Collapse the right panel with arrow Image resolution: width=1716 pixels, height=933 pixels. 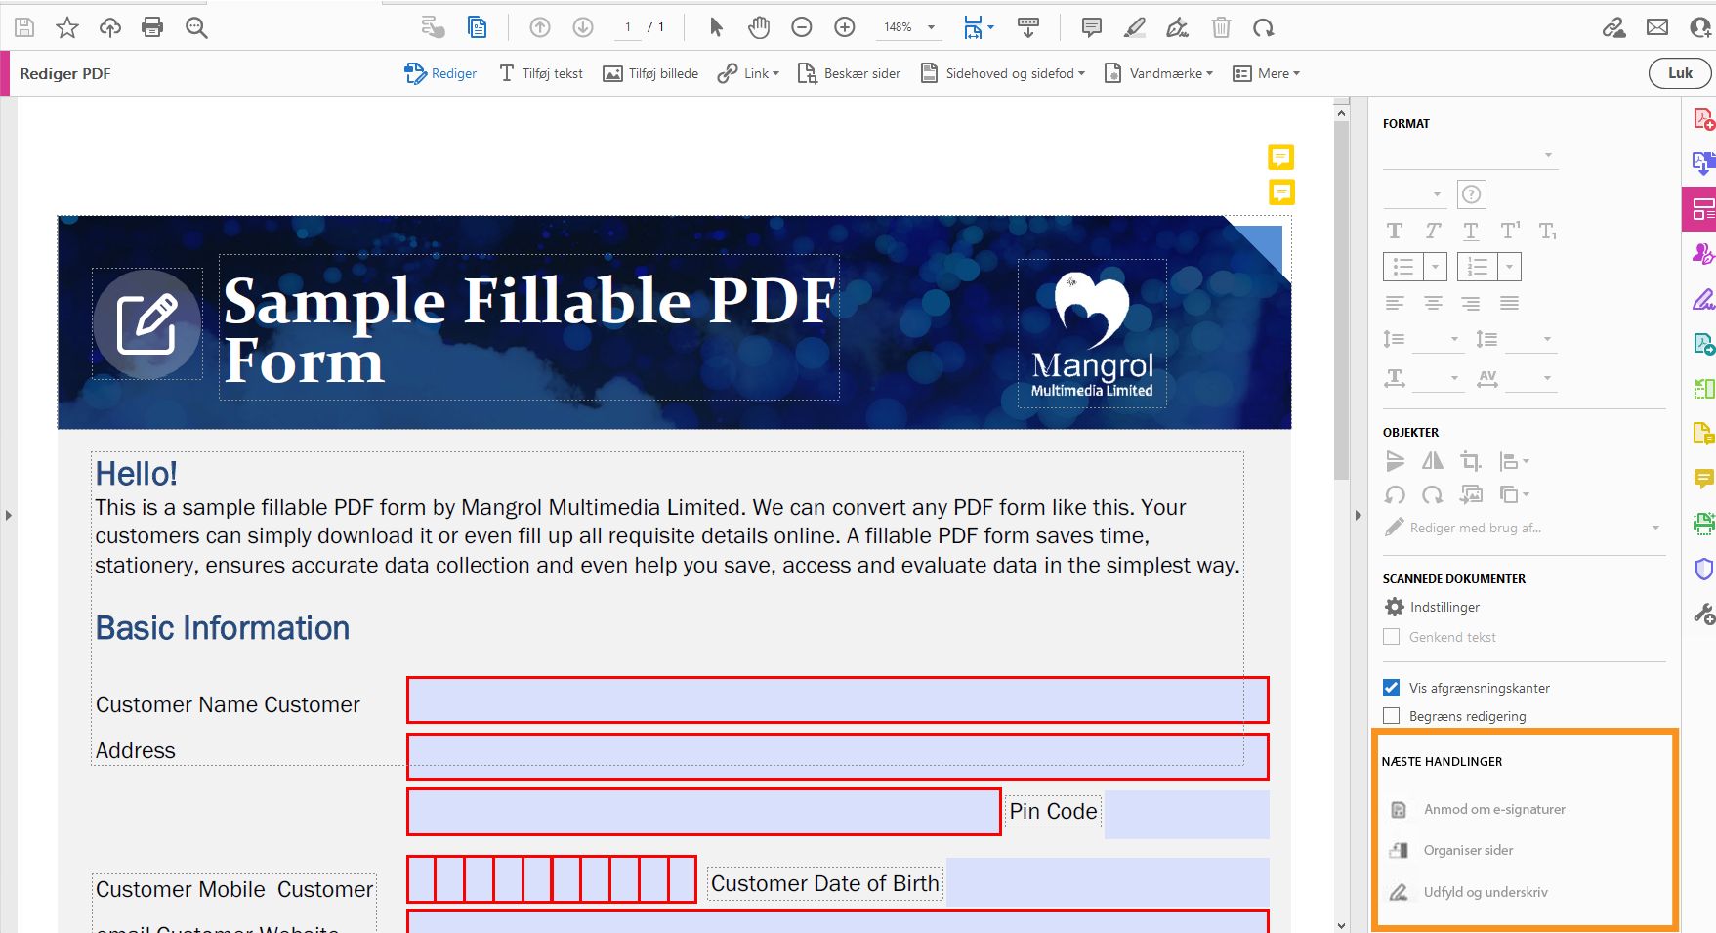click(1358, 515)
